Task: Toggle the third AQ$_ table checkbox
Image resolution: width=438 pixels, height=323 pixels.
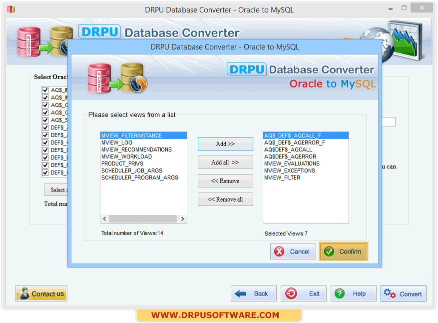Action: 45,105
